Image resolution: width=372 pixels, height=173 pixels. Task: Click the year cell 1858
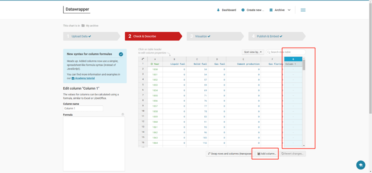point(155,111)
